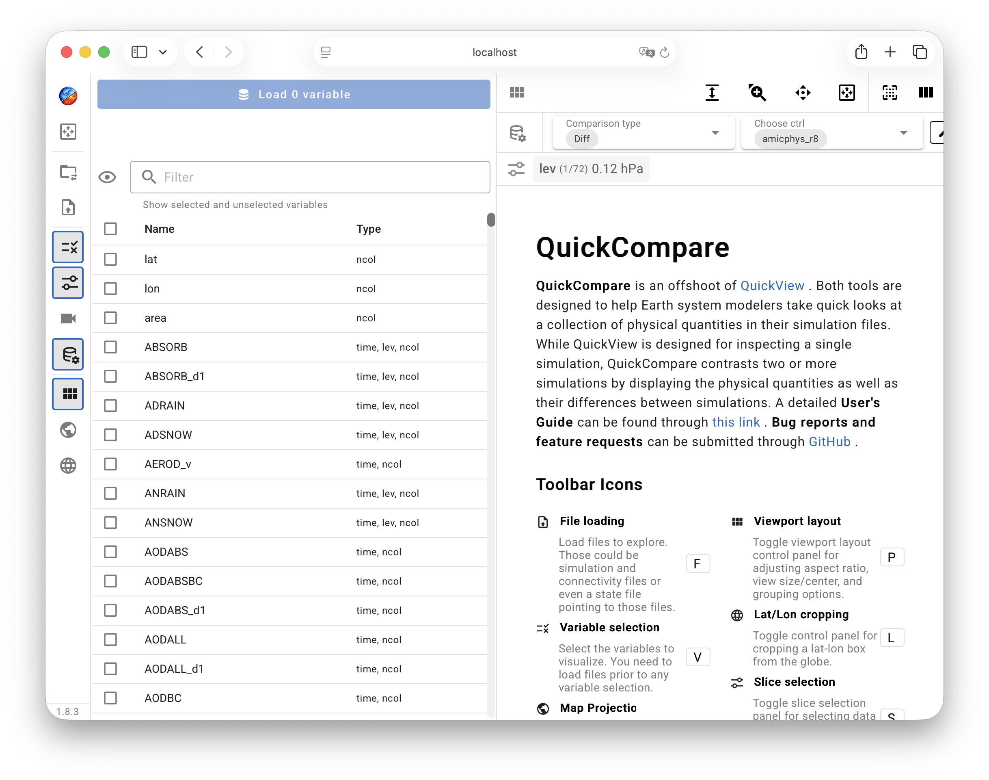Open the folder swap icon in sidebar

[69, 172]
